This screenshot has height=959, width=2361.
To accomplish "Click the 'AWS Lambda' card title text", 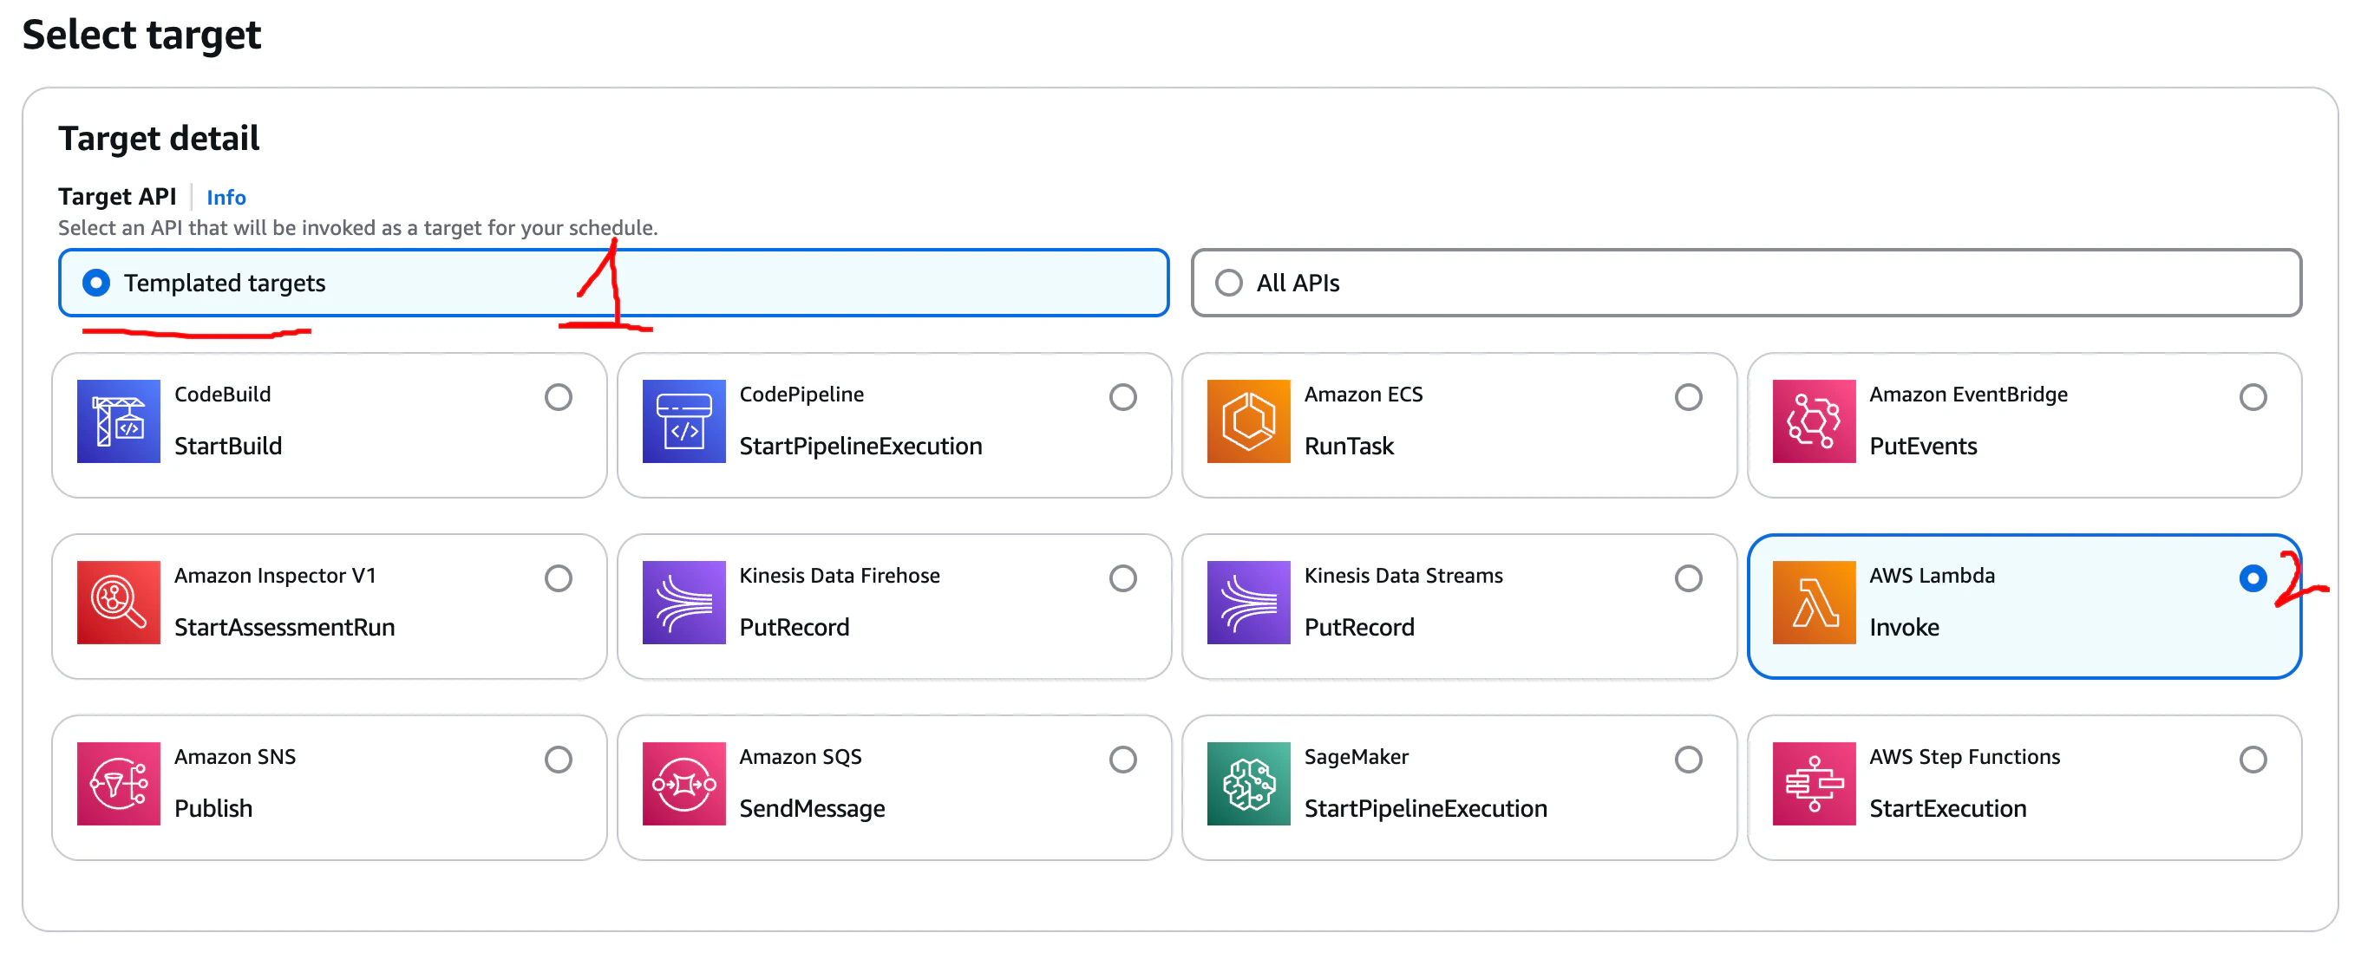I will click(x=1933, y=575).
